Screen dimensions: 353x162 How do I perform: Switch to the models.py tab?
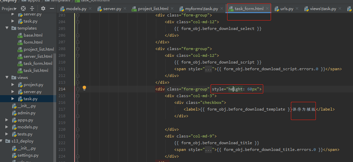(76, 9)
